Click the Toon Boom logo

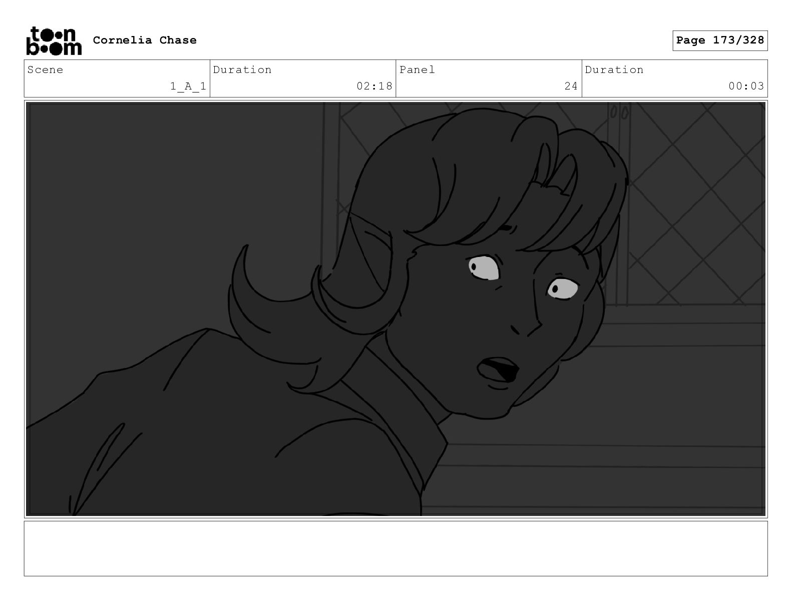(x=54, y=40)
